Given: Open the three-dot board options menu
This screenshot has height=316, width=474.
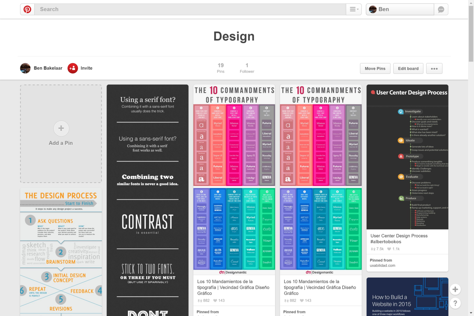Looking at the screenshot, I should click(x=434, y=68).
